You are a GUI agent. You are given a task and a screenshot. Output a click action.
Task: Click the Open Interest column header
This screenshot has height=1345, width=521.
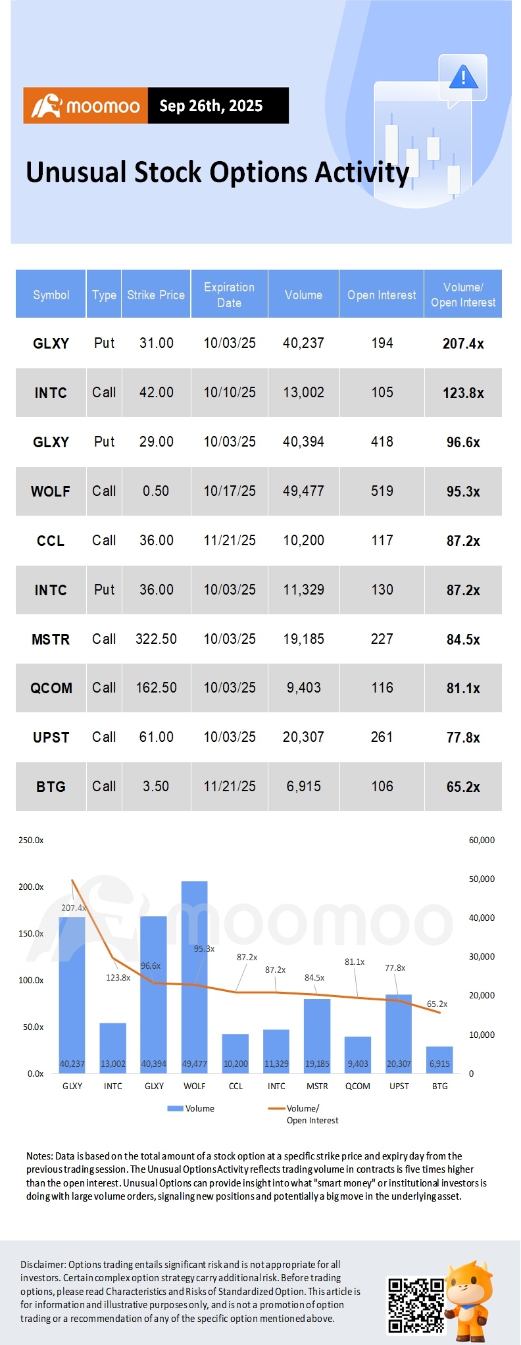click(382, 295)
